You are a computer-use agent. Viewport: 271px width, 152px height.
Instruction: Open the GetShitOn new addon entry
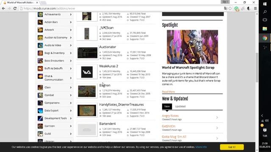169,126
